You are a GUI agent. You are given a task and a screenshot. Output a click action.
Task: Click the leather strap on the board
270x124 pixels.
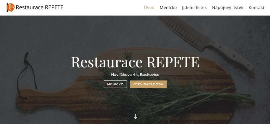(x=27, y=75)
